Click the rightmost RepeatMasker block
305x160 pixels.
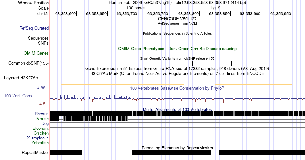pos(262,152)
